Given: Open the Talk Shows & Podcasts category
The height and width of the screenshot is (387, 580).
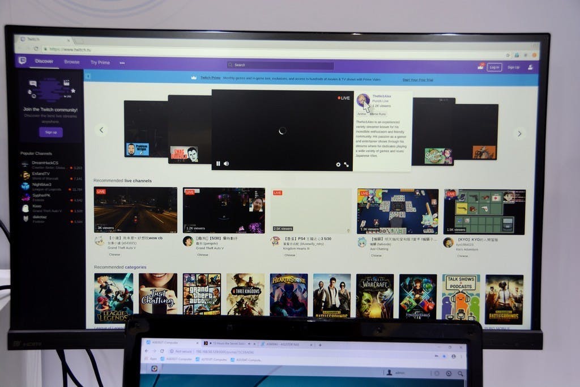Looking at the screenshot, I should (x=461, y=297).
